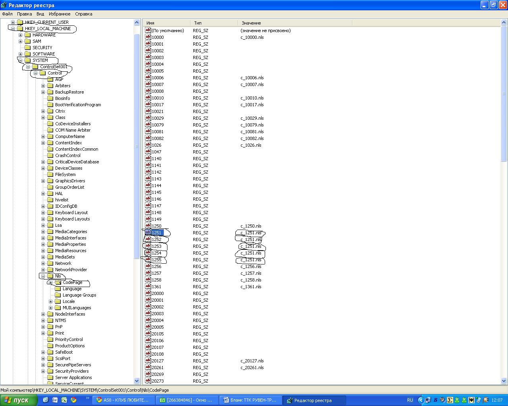Expand the SafeBoot key node

[x=43, y=352]
